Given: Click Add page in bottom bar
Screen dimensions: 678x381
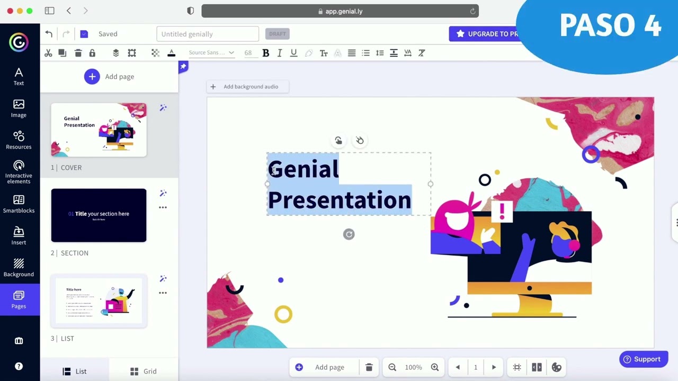Looking at the screenshot, I should pos(320,367).
